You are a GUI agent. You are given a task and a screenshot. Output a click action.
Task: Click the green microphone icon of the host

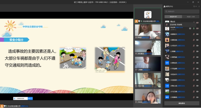[194, 28]
